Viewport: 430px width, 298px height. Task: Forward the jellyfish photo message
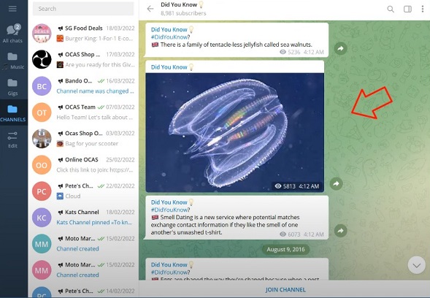[x=337, y=183]
